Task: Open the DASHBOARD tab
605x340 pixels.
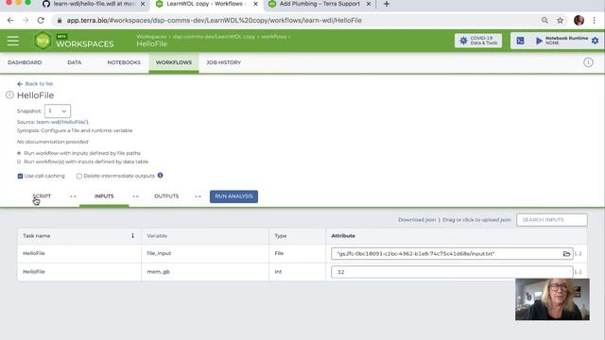Action: pyautogui.click(x=25, y=62)
